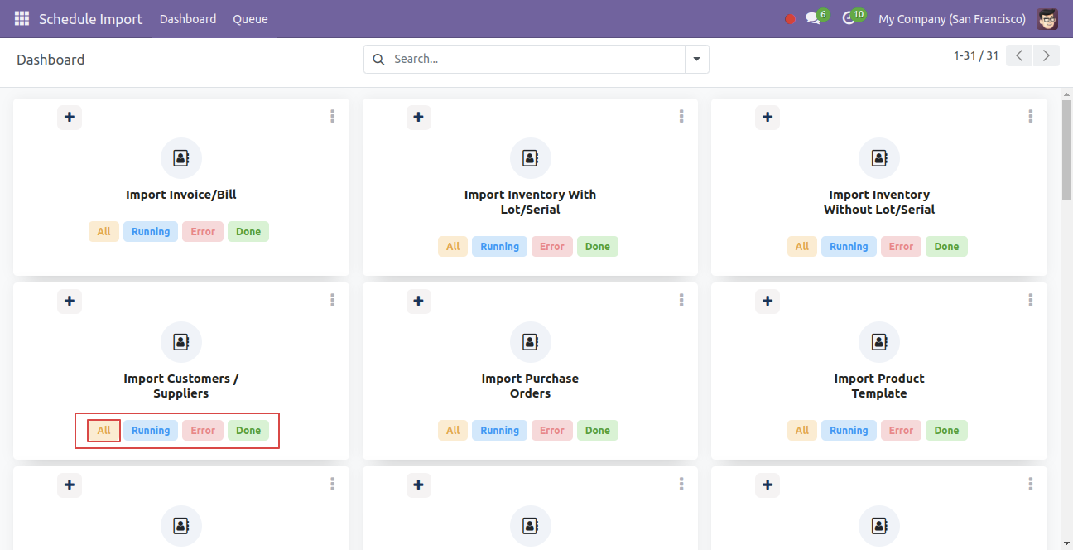Show All for Import Product Template
1073x550 pixels.
pos(802,431)
